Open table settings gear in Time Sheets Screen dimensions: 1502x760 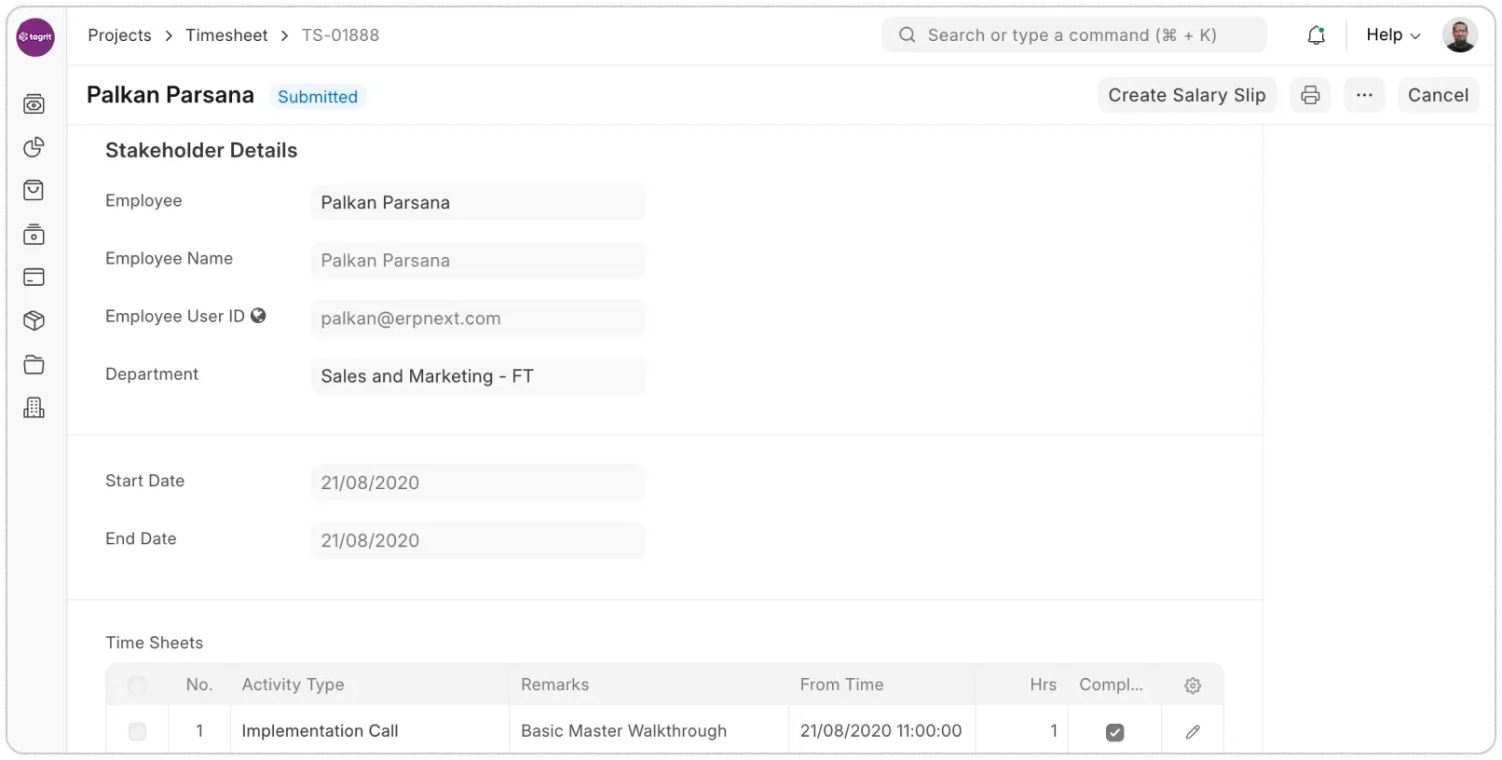pos(1192,685)
